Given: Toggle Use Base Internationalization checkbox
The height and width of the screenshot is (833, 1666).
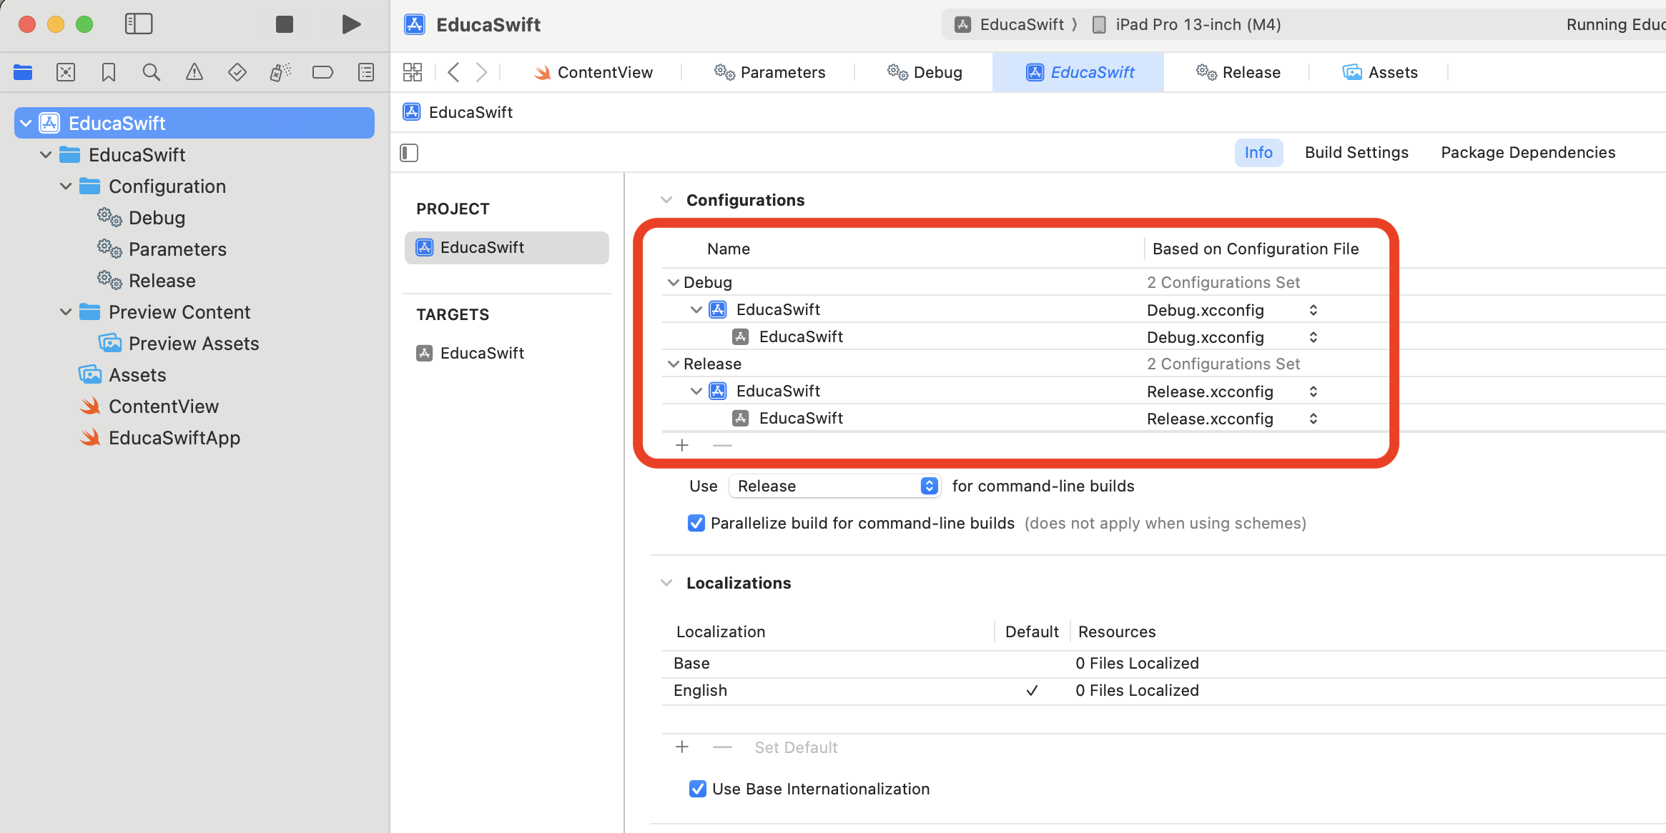Looking at the screenshot, I should [697, 789].
